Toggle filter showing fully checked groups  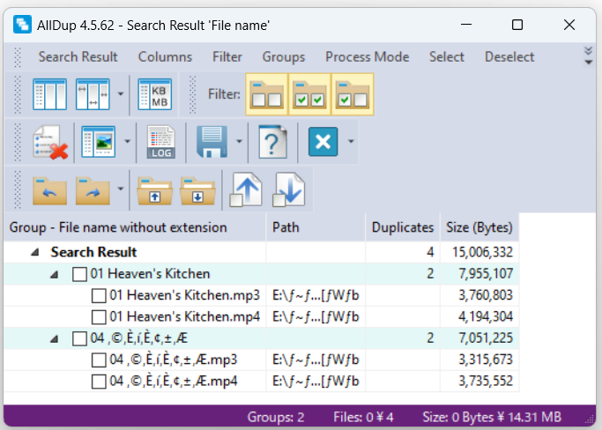[x=309, y=94]
